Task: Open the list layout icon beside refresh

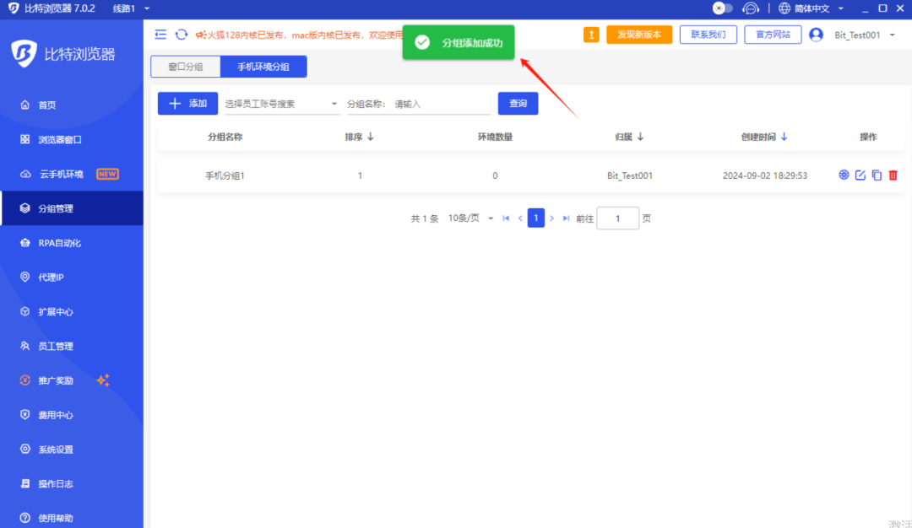Action: pos(160,35)
